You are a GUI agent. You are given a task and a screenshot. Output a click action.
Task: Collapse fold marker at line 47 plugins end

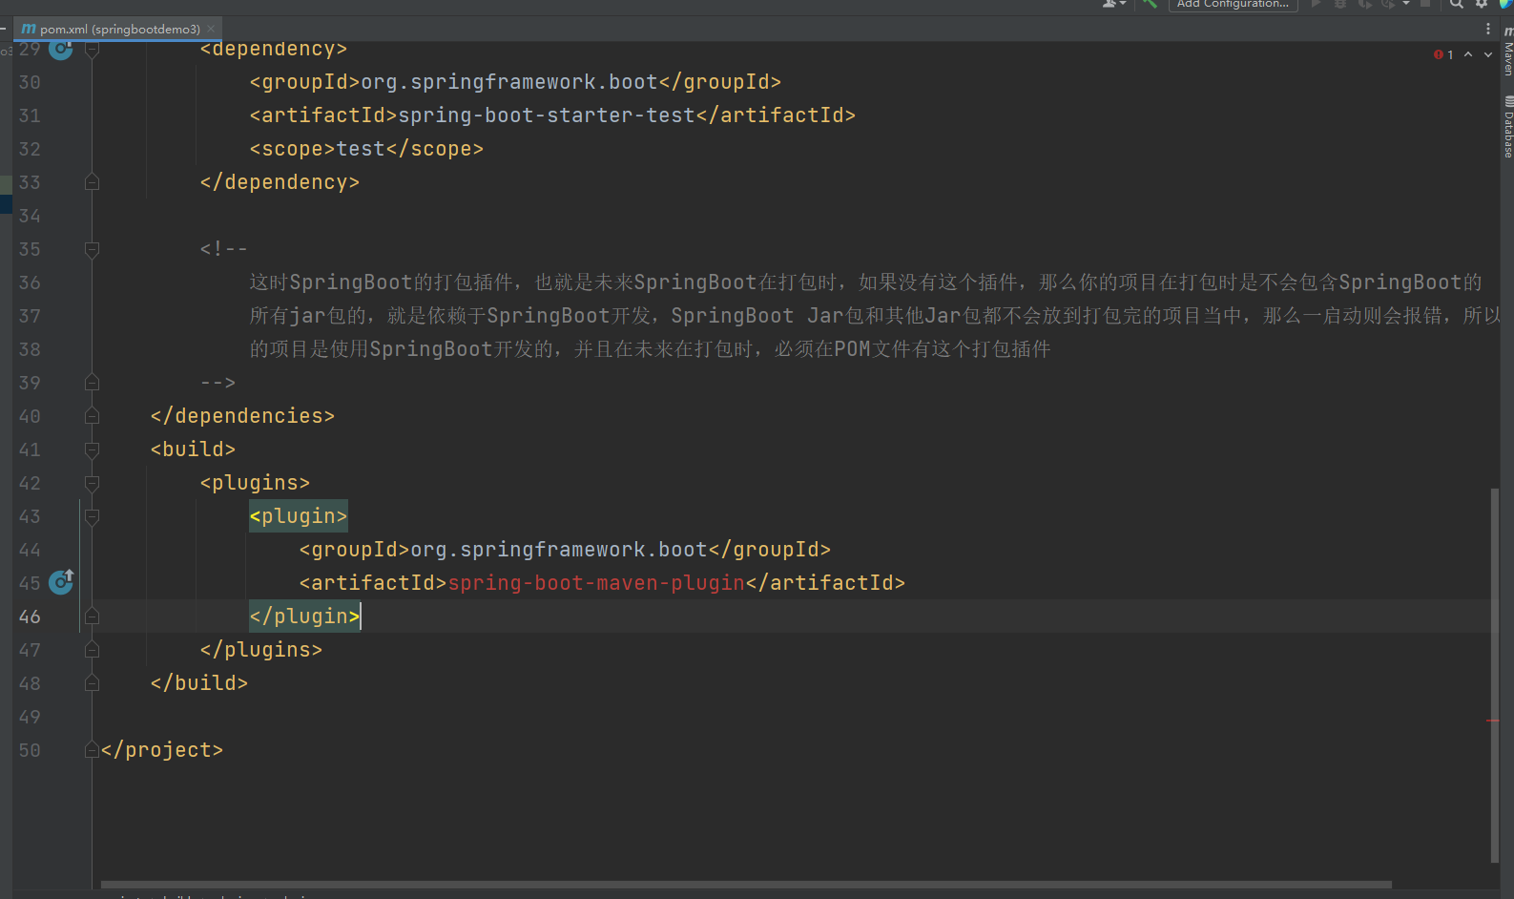tap(92, 649)
